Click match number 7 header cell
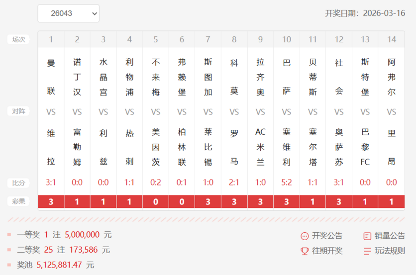 pyautogui.click(x=208, y=39)
